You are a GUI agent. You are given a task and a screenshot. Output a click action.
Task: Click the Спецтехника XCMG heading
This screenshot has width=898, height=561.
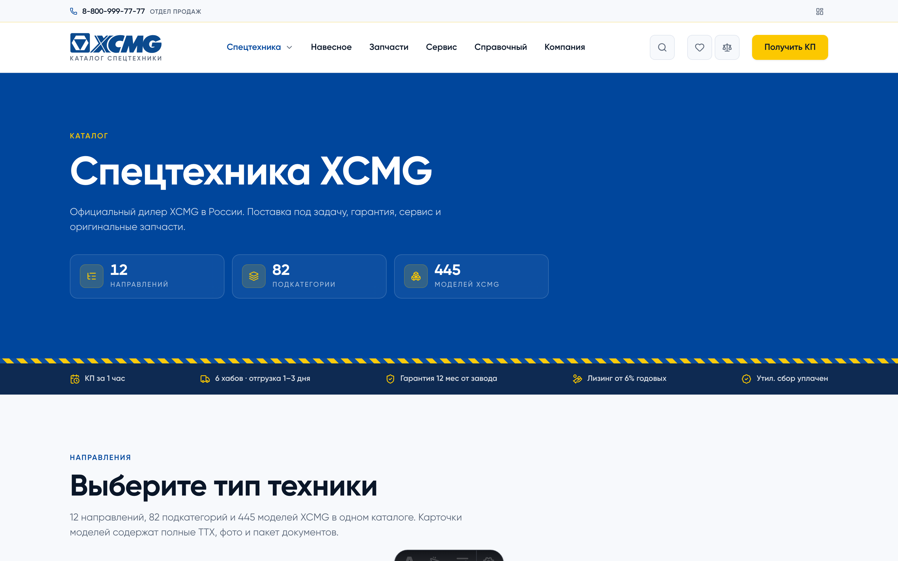click(x=251, y=171)
